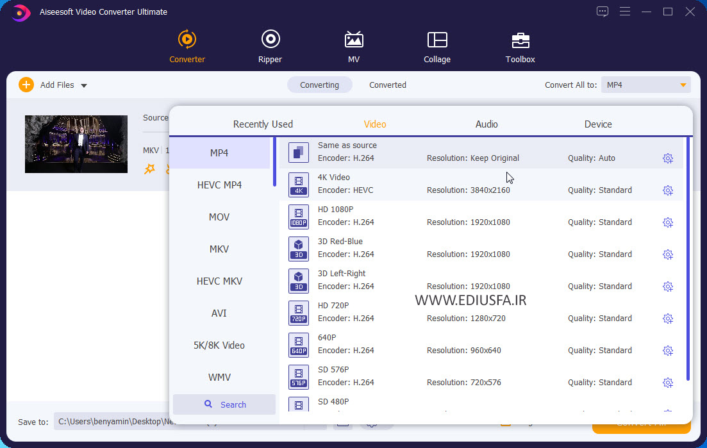The width and height of the screenshot is (707, 448).
Task: Click the magic wand edit icon under video
Action: click(x=149, y=169)
